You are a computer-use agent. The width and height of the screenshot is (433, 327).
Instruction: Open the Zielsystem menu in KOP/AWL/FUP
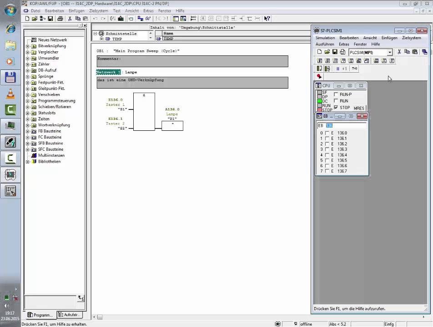point(99,11)
